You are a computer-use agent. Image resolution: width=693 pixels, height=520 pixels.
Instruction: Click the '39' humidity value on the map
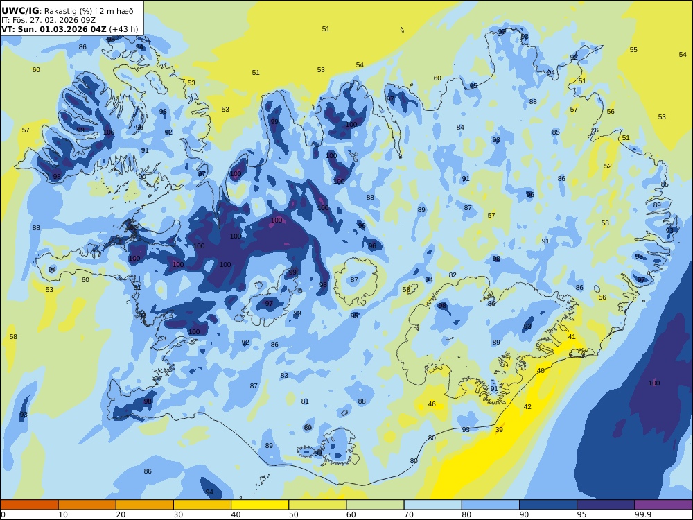(499, 429)
